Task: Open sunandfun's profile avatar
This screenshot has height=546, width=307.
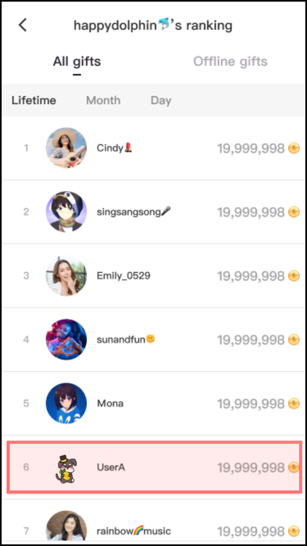Action: tap(66, 339)
